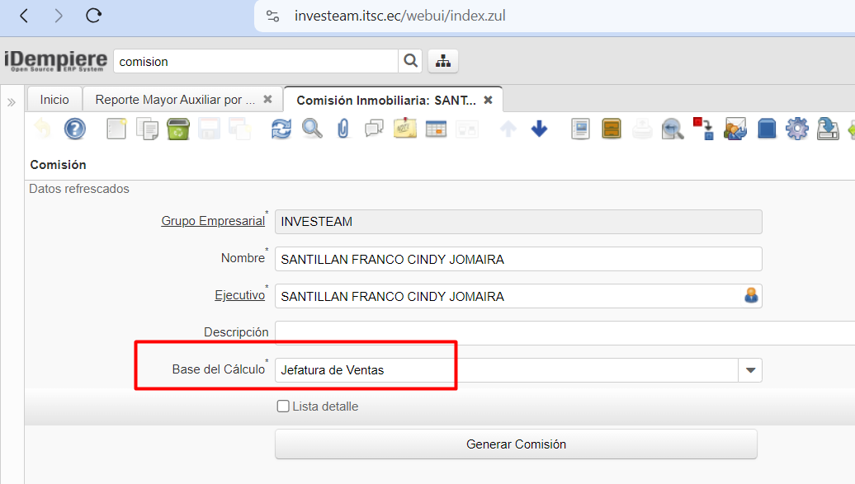Expand the Base del Cálculo dropdown

click(x=750, y=370)
